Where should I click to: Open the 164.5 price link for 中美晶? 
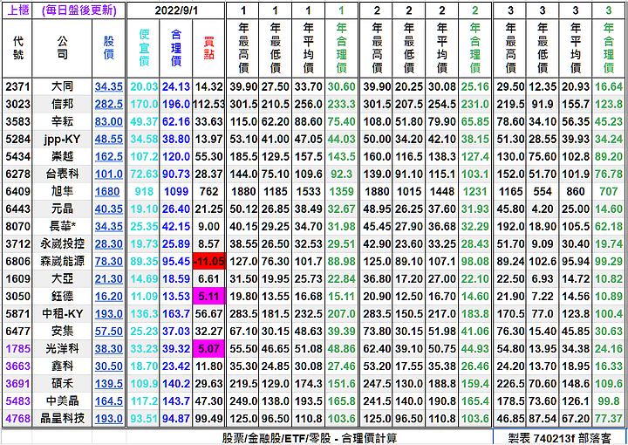pos(108,401)
